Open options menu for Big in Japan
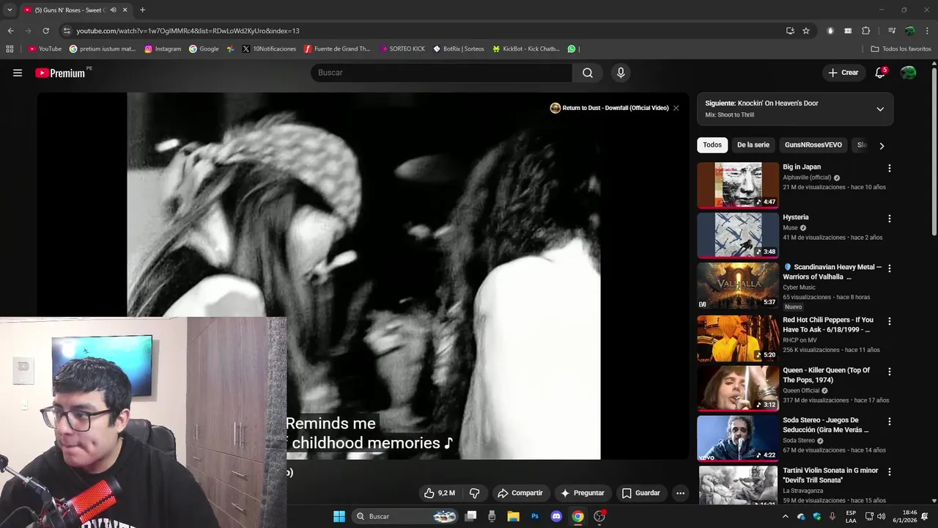The height and width of the screenshot is (528, 938). tap(890, 168)
